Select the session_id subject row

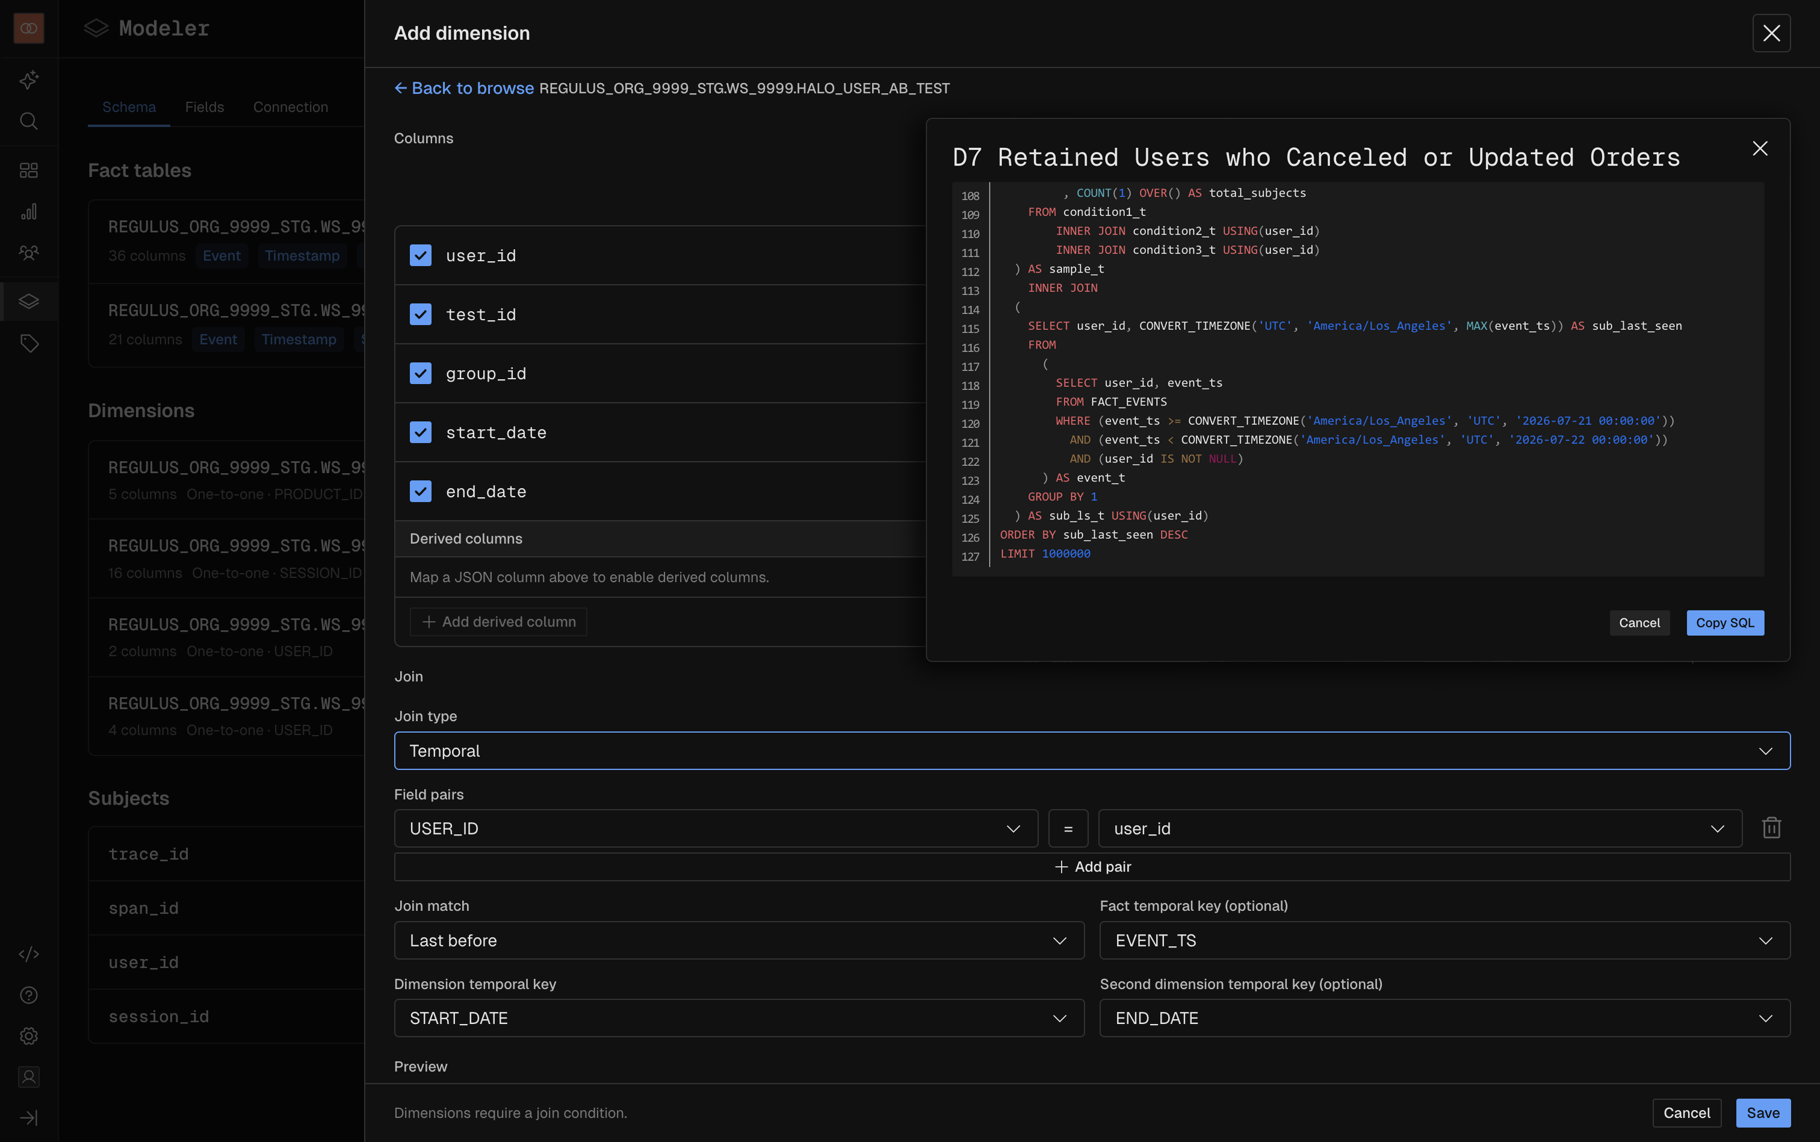pyautogui.click(x=226, y=1017)
